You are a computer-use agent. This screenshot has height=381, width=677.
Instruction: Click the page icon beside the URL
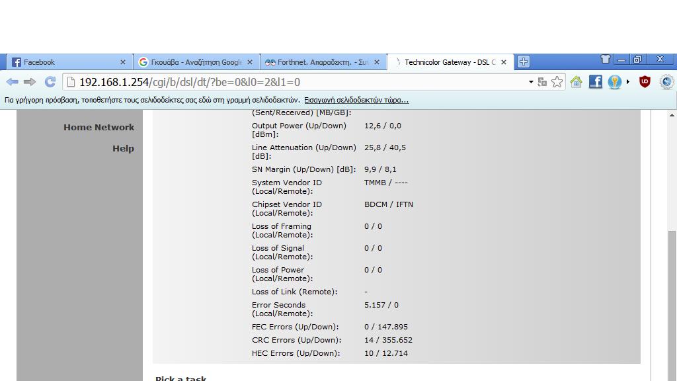pos(71,82)
